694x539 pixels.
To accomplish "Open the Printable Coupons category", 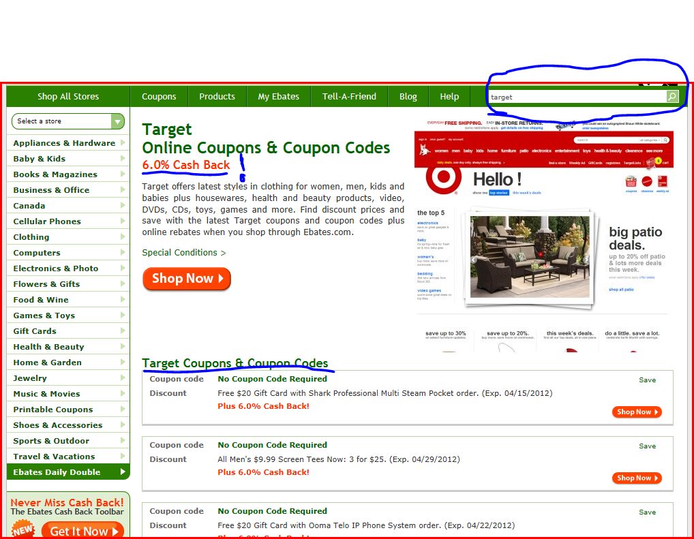I will 68,410.
